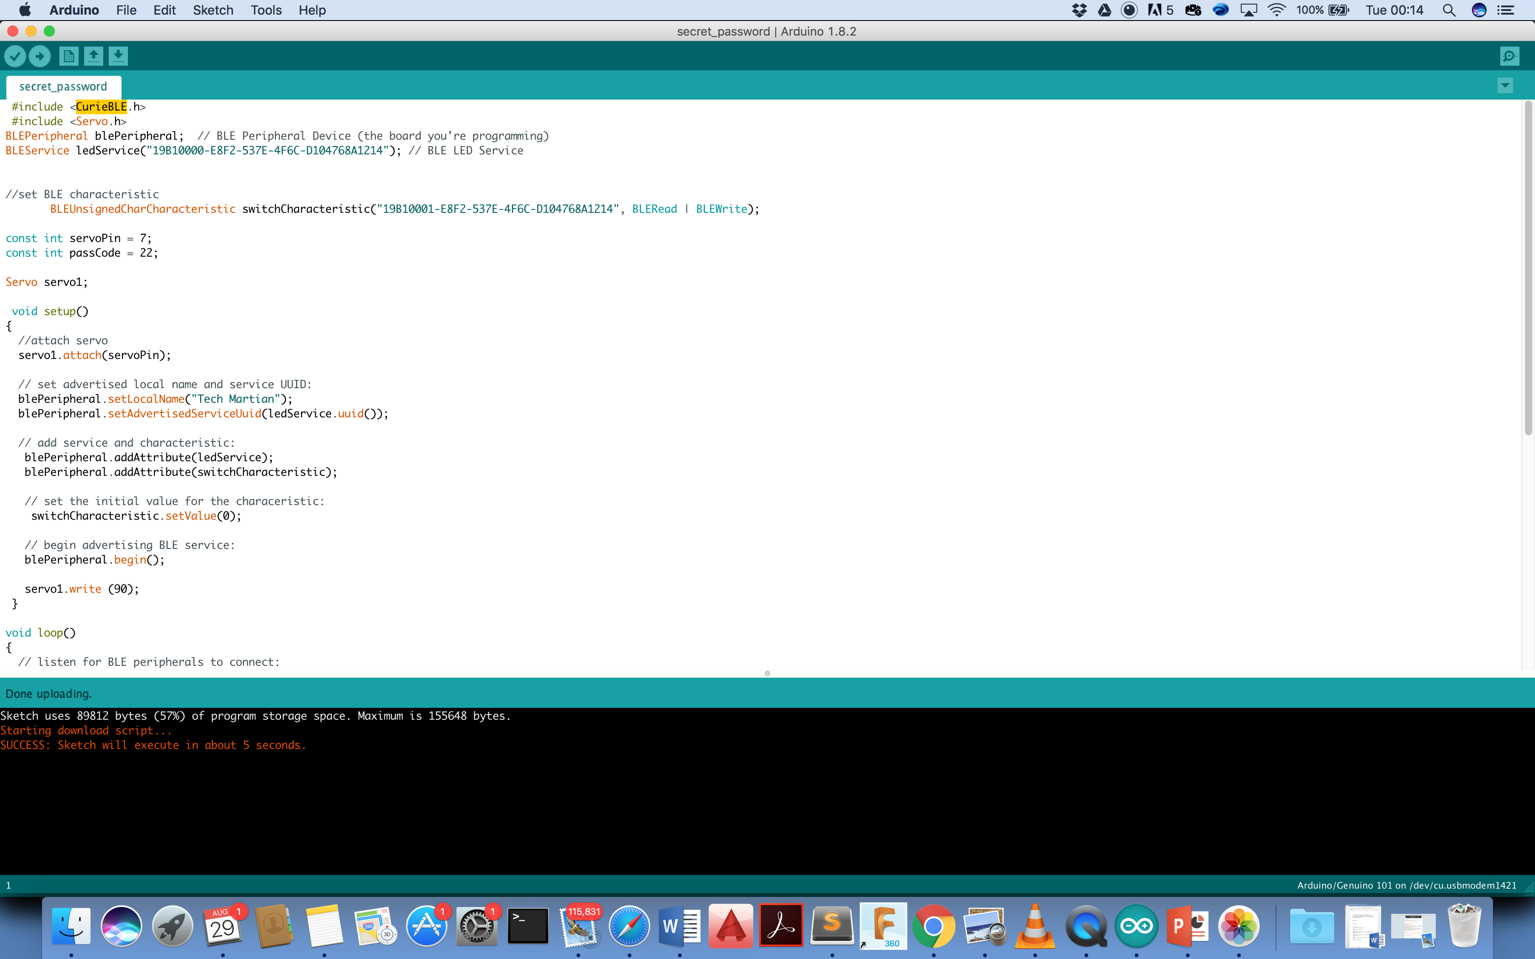The width and height of the screenshot is (1535, 959).
Task: Open Mail with 115,831 badge
Action: pyautogui.click(x=578, y=926)
